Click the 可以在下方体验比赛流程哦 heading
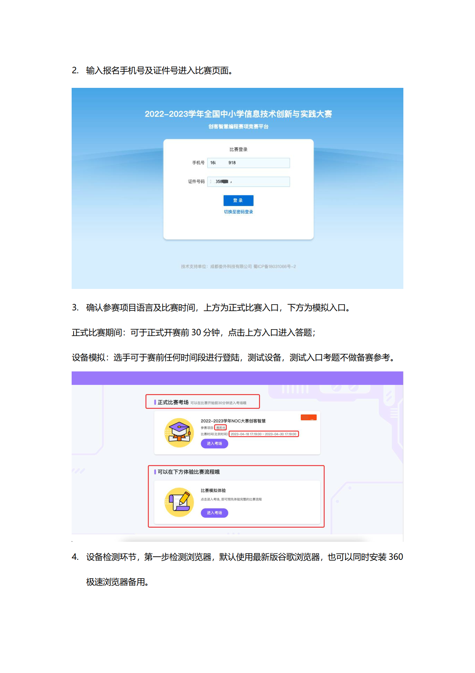This screenshot has height=673, width=475. [188, 472]
